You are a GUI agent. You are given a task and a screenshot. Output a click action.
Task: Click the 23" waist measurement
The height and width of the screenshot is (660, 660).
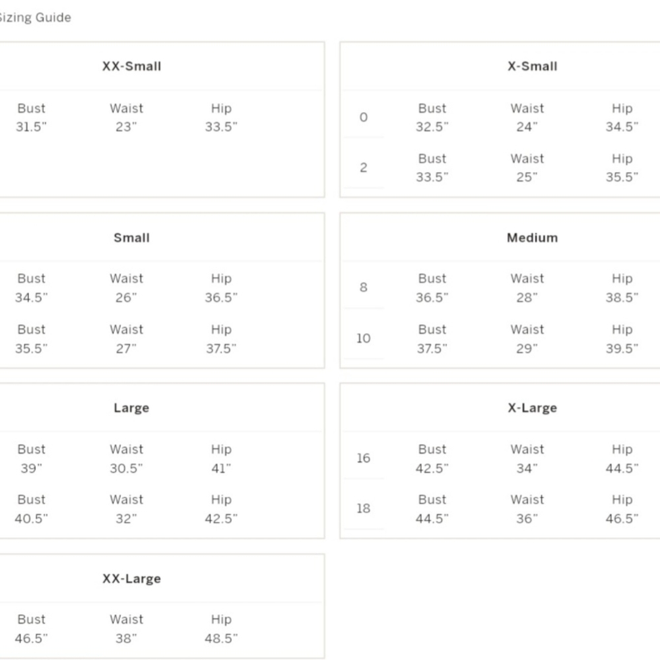point(126,127)
